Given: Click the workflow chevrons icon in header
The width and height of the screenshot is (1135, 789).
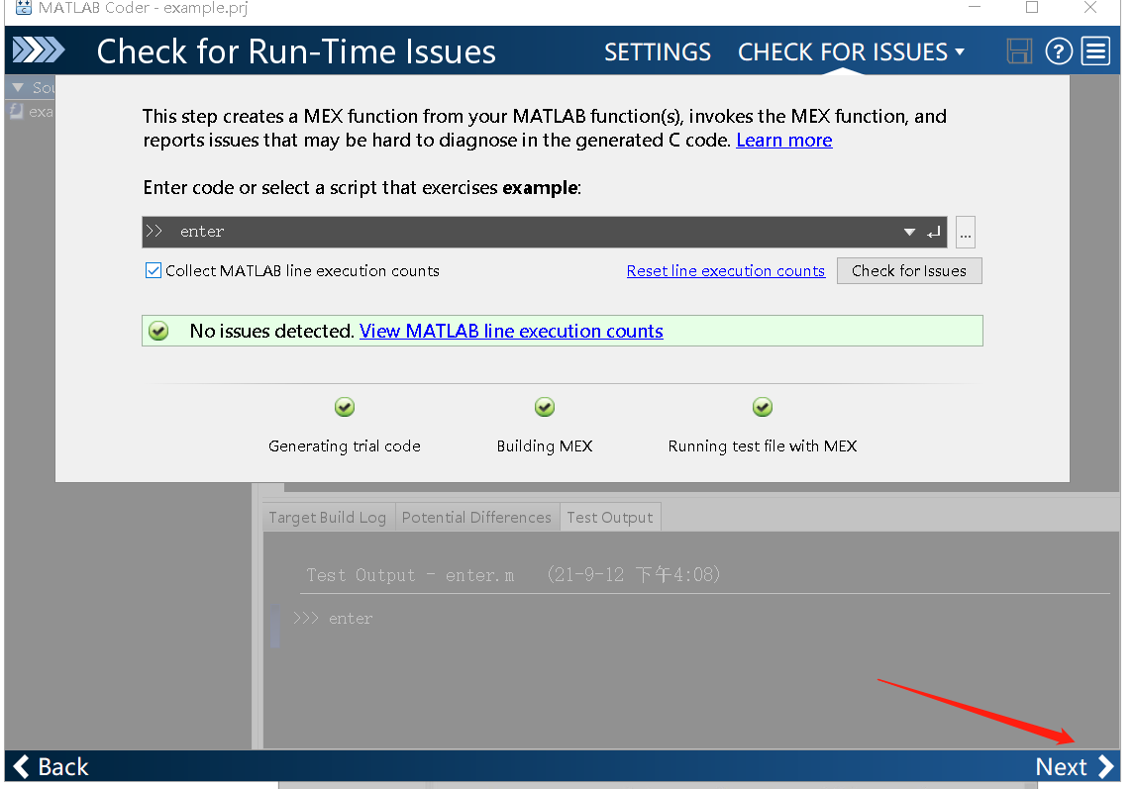Looking at the screenshot, I should click(39, 50).
